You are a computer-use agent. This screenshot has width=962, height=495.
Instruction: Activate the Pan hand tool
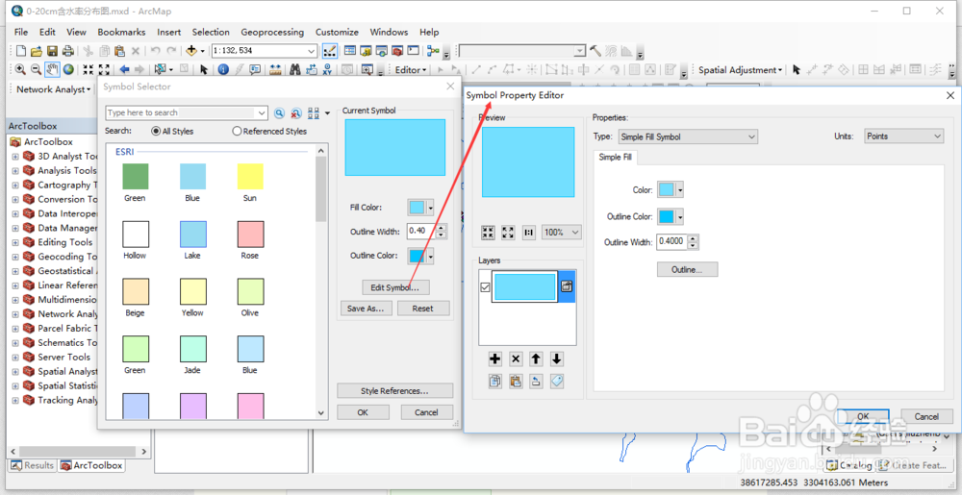pos(52,69)
